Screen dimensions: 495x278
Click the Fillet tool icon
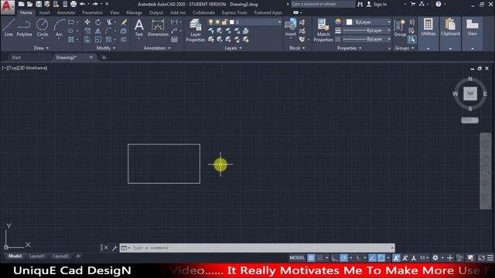(109, 31)
